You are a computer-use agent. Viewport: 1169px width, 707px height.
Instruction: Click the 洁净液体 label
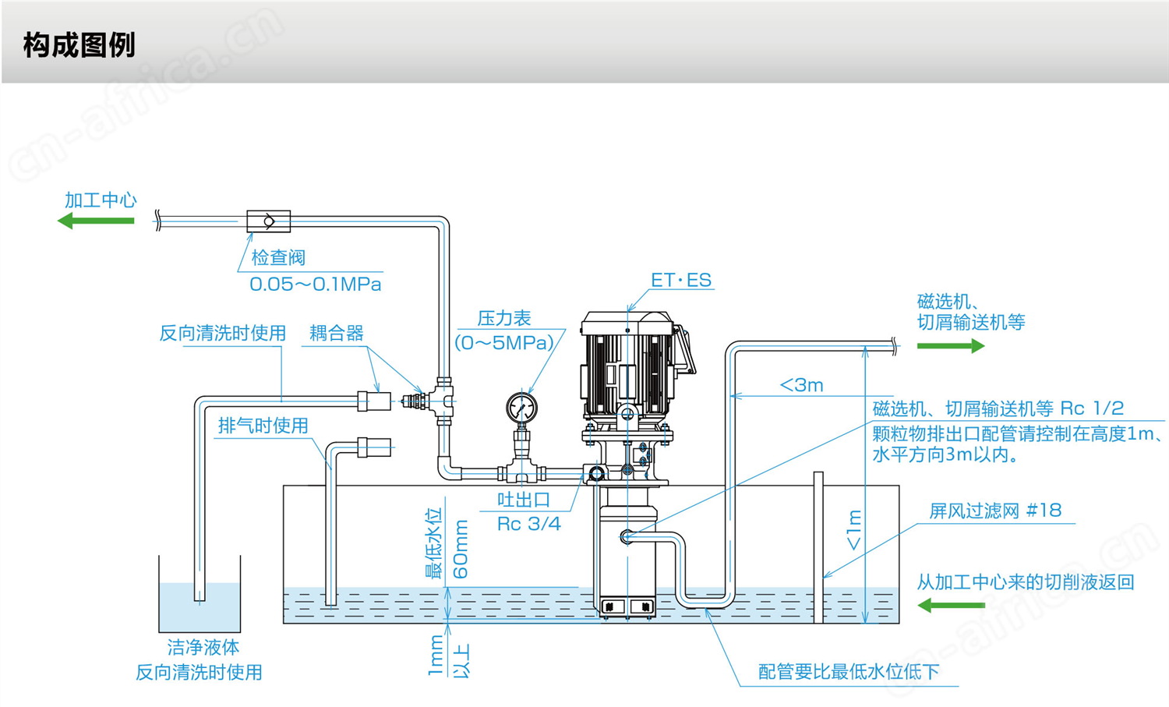(x=203, y=647)
